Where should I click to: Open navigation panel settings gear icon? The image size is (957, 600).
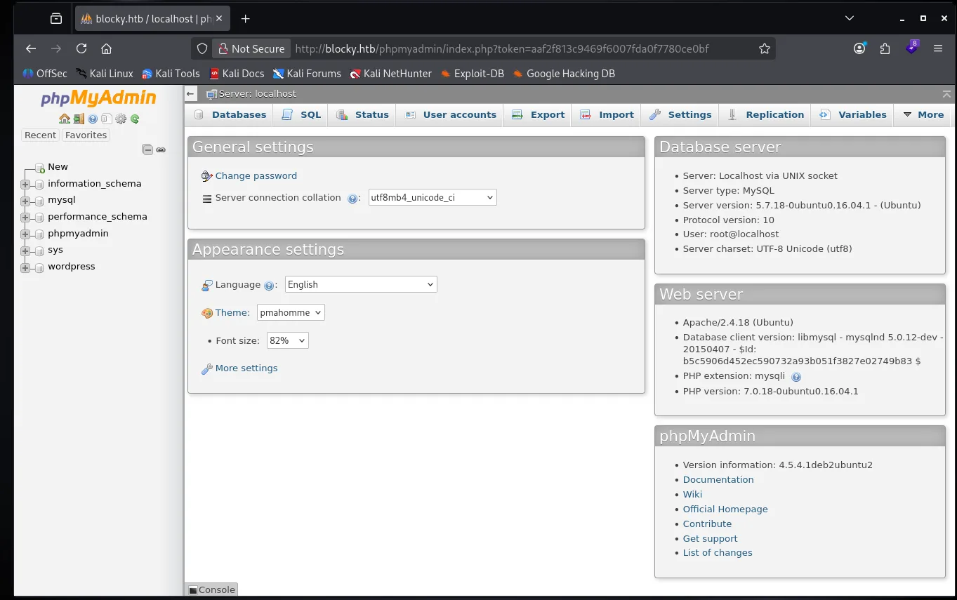[121, 119]
